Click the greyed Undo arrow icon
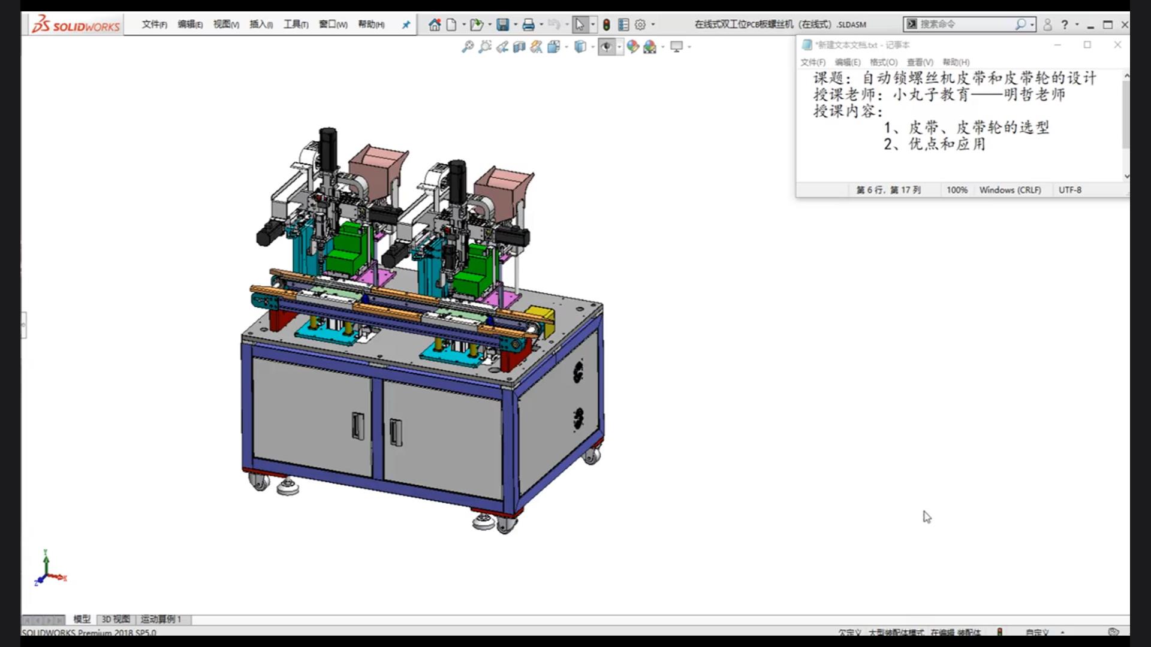The width and height of the screenshot is (1151, 647). [x=554, y=25]
